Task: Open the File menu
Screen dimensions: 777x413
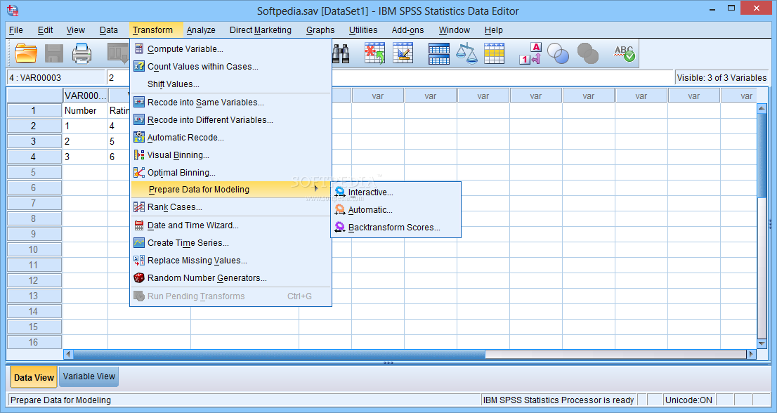Action: click(x=16, y=29)
